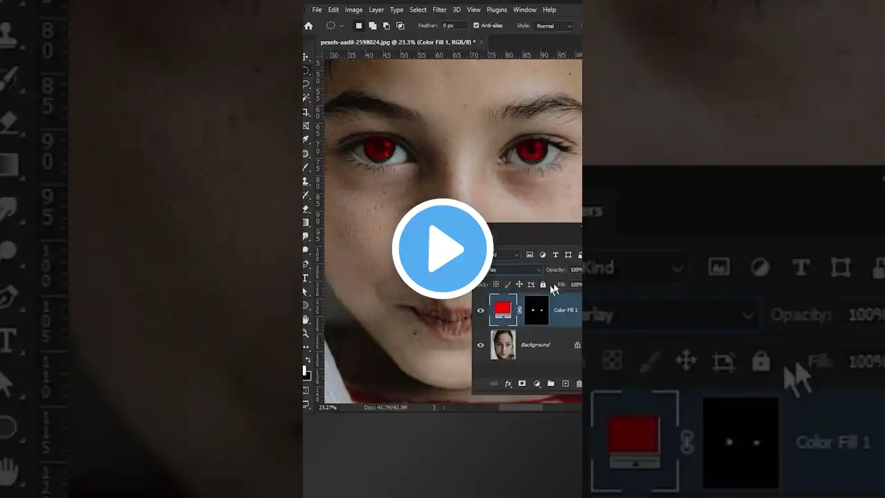Open the Style dropdown set to Normal

(x=553, y=26)
